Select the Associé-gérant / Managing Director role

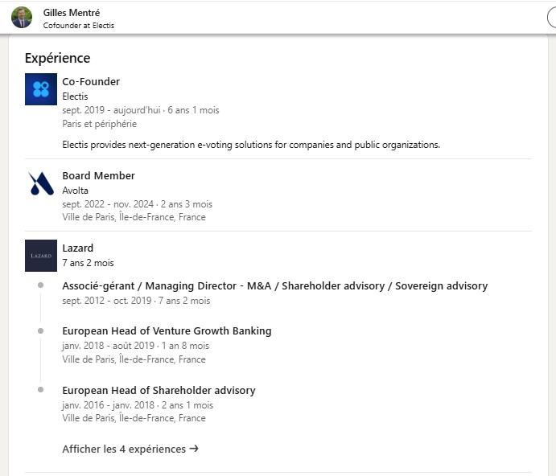point(274,285)
